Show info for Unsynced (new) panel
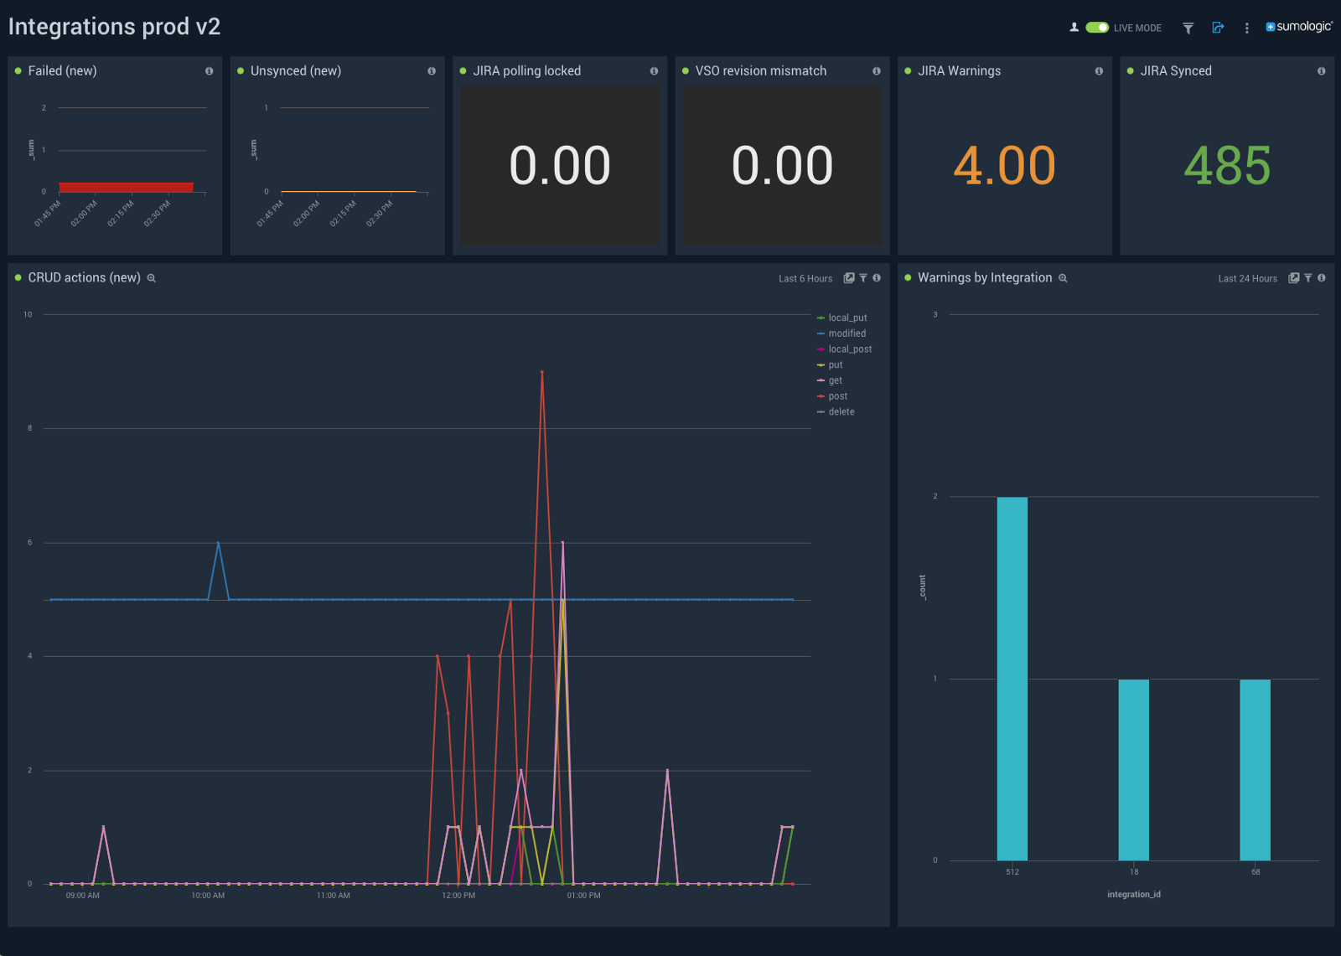This screenshot has width=1341, height=956. [432, 71]
